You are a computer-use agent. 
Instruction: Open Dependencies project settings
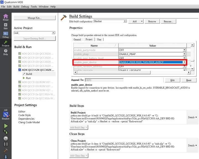(x=26, y=119)
